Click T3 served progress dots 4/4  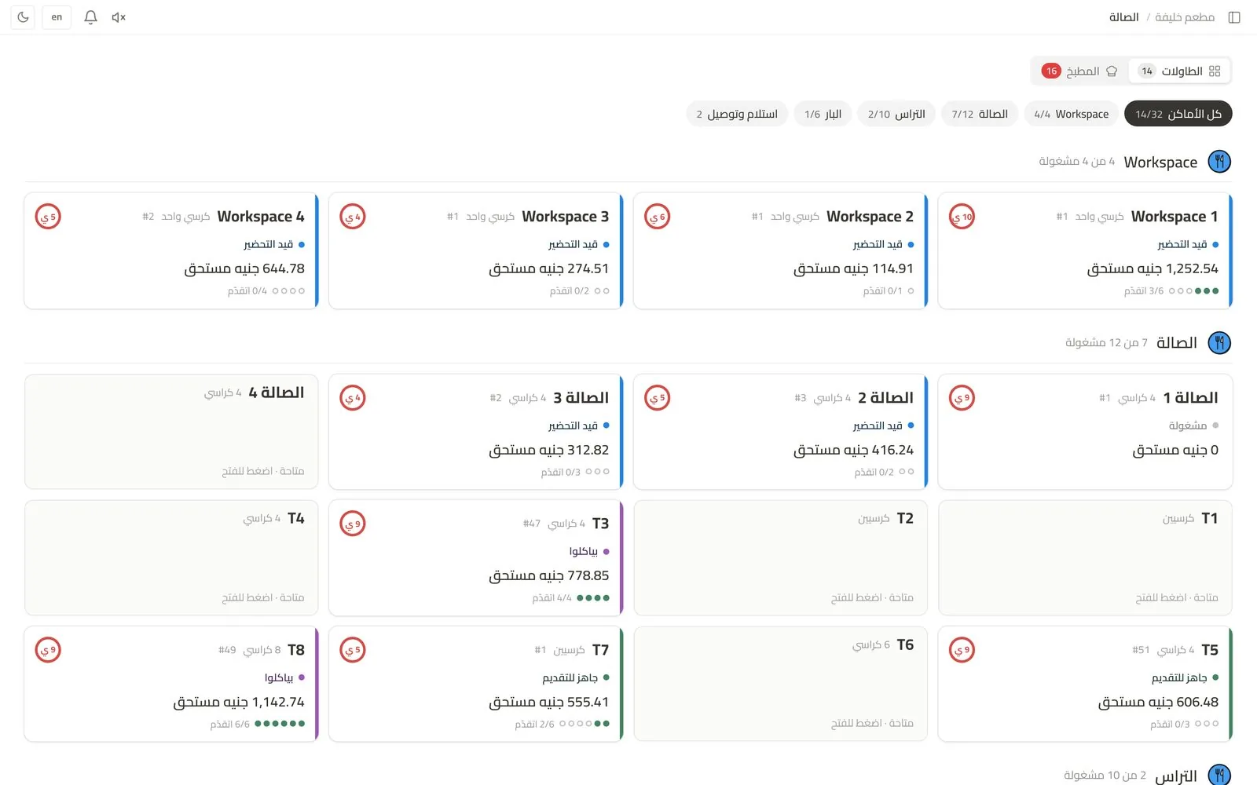click(x=593, y=598)
